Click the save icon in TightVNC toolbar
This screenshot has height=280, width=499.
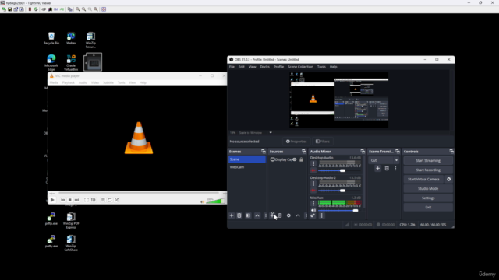(x=10, y=9)
